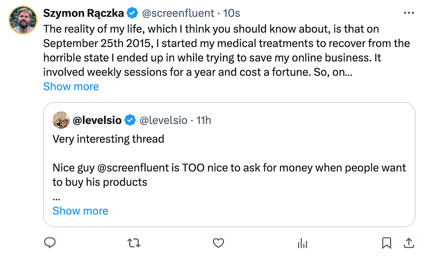The height and width of the screenshot is (258, 427).
Task: Click bold @levelsio display name
Action: [x=98, y=120]
